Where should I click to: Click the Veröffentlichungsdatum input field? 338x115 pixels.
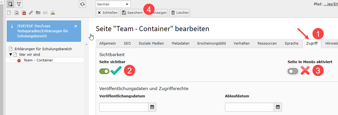(124, 107)
